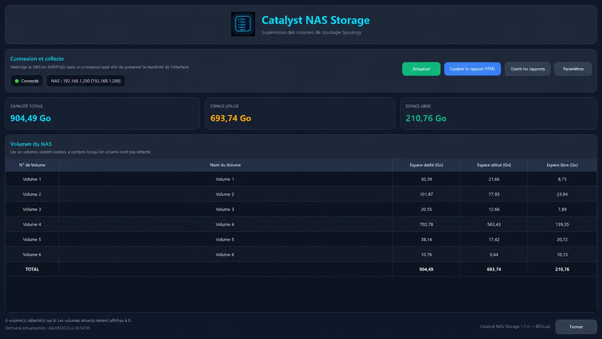Click the 6 volume(s) détecté(s) status message

68,320
